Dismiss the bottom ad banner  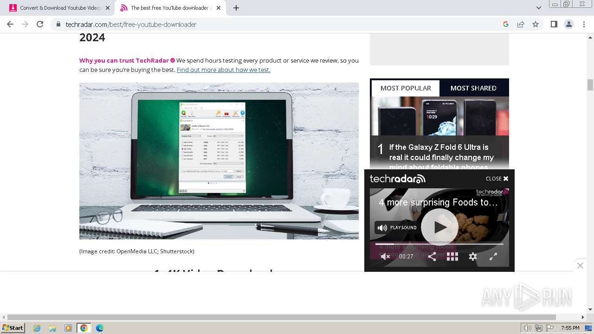(x=580, y=265)
